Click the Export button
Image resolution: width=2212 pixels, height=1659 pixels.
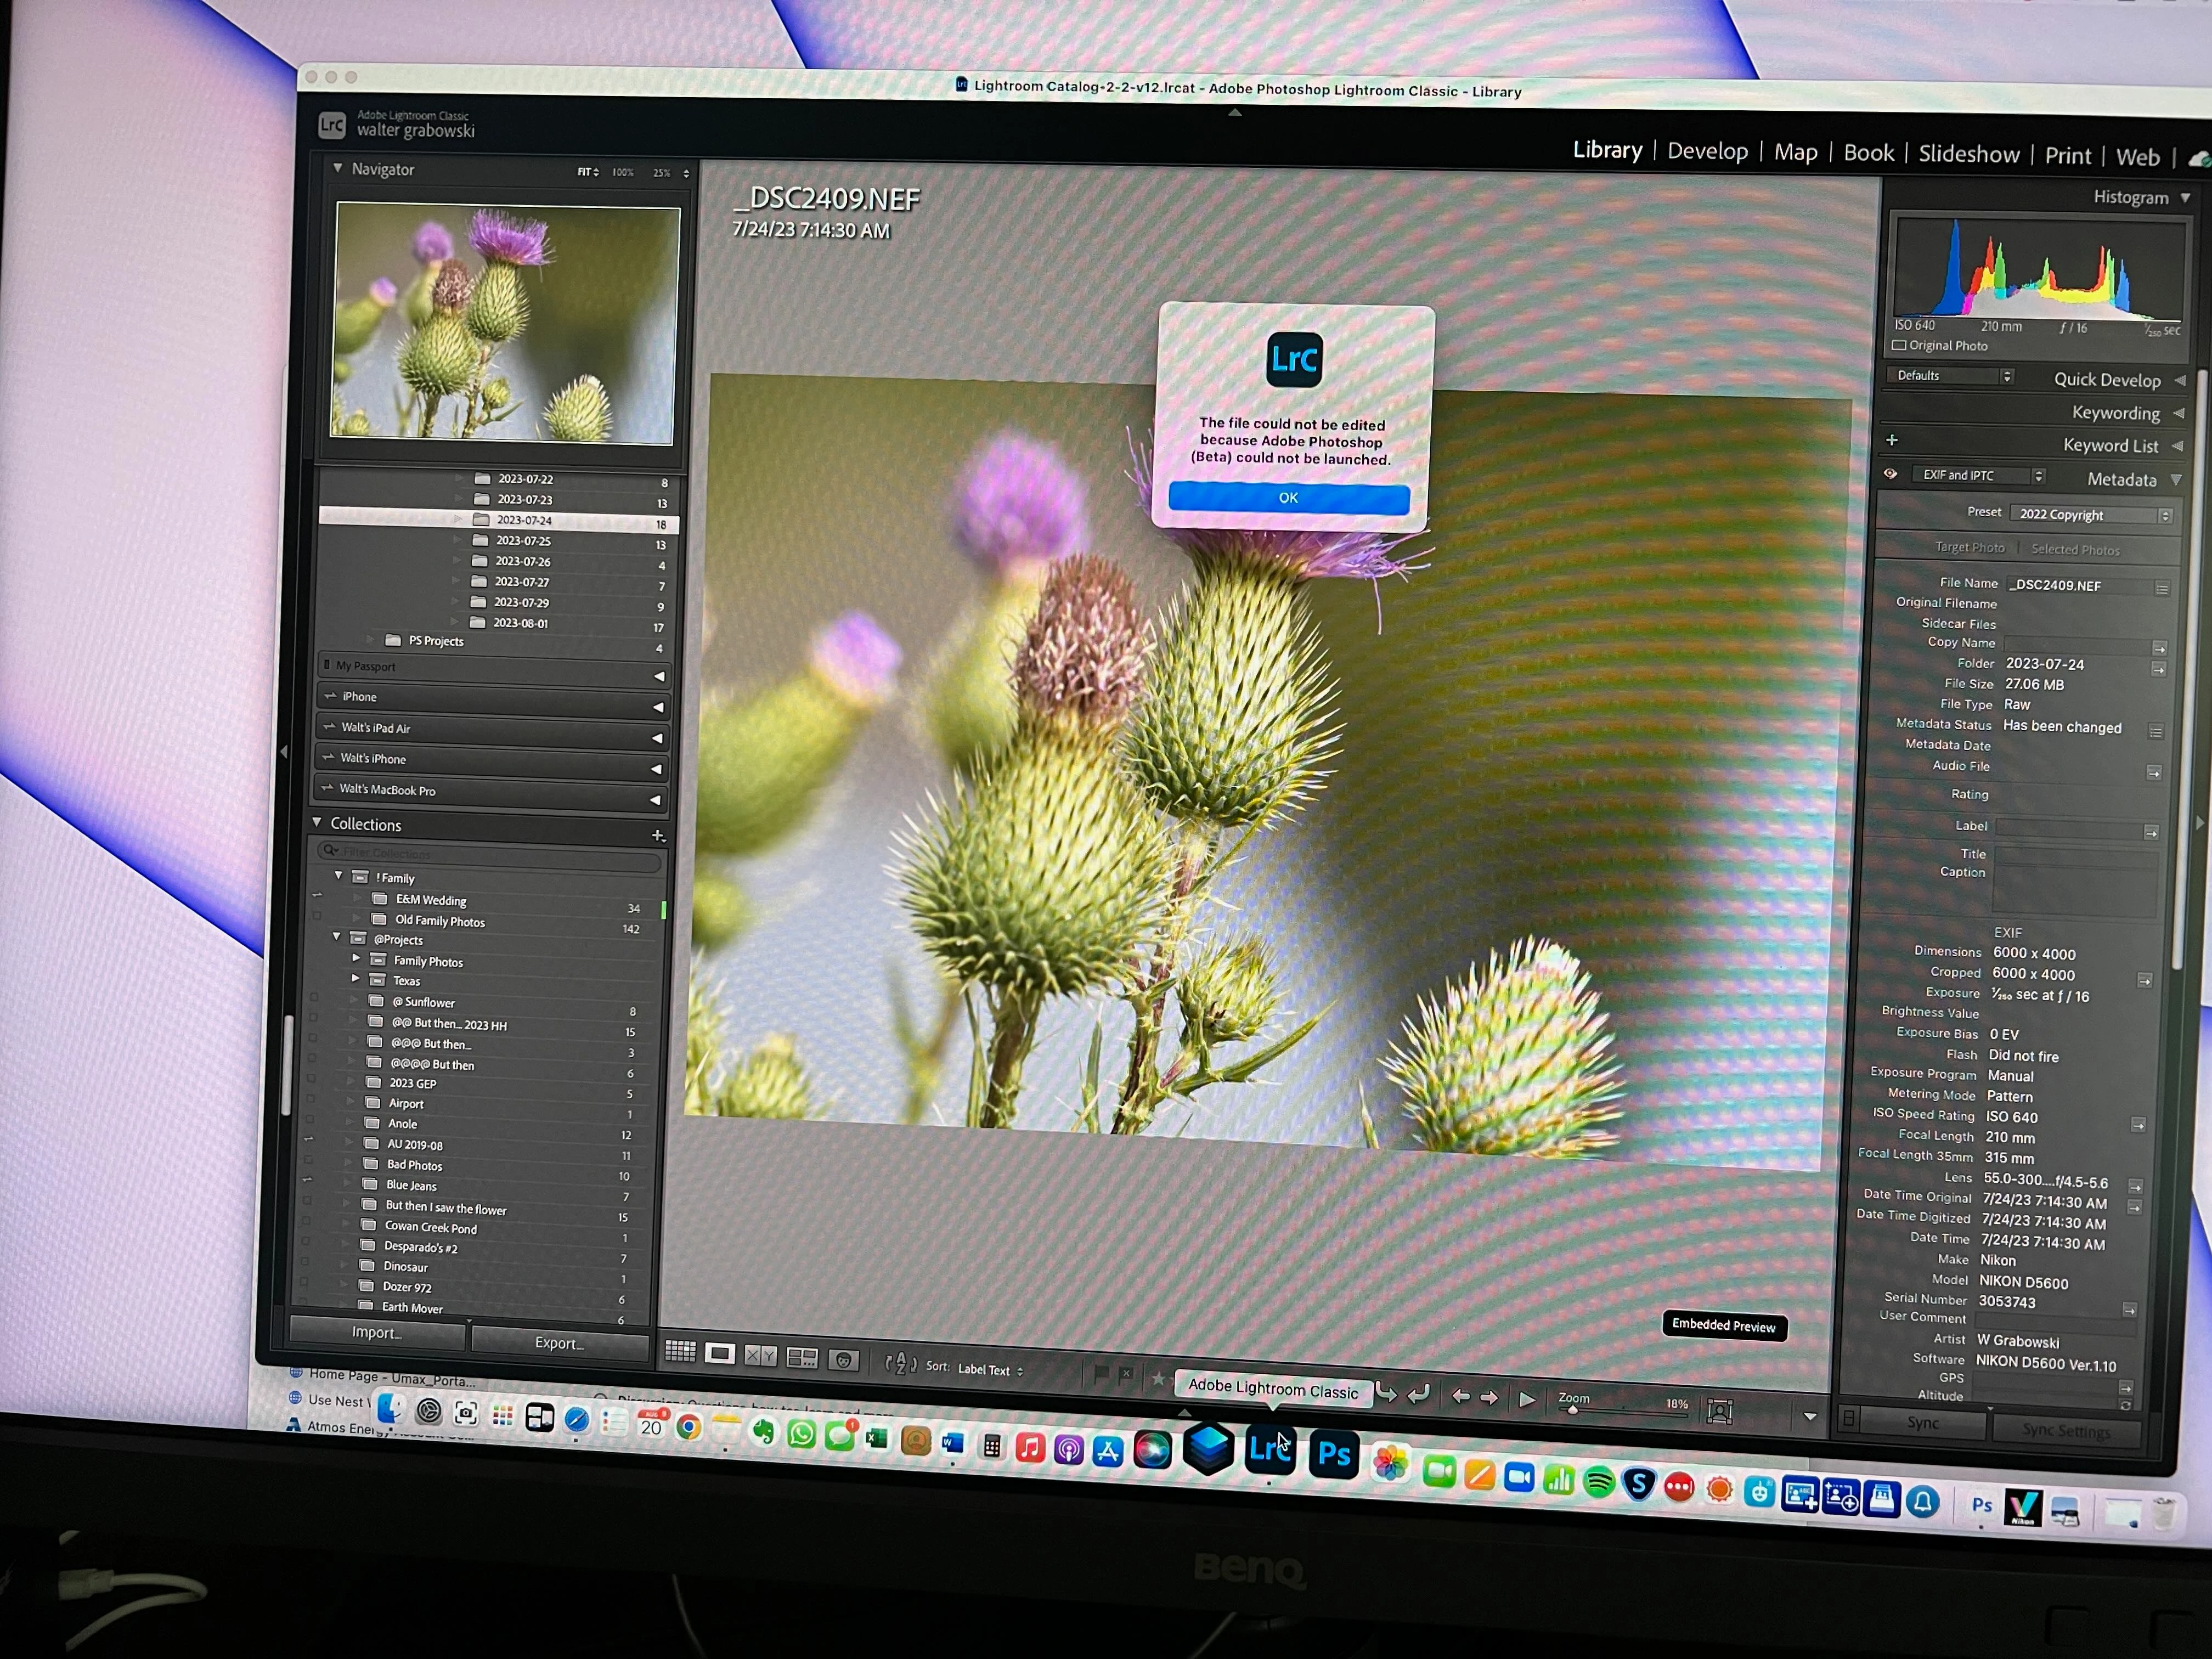tap(559, 1343)
